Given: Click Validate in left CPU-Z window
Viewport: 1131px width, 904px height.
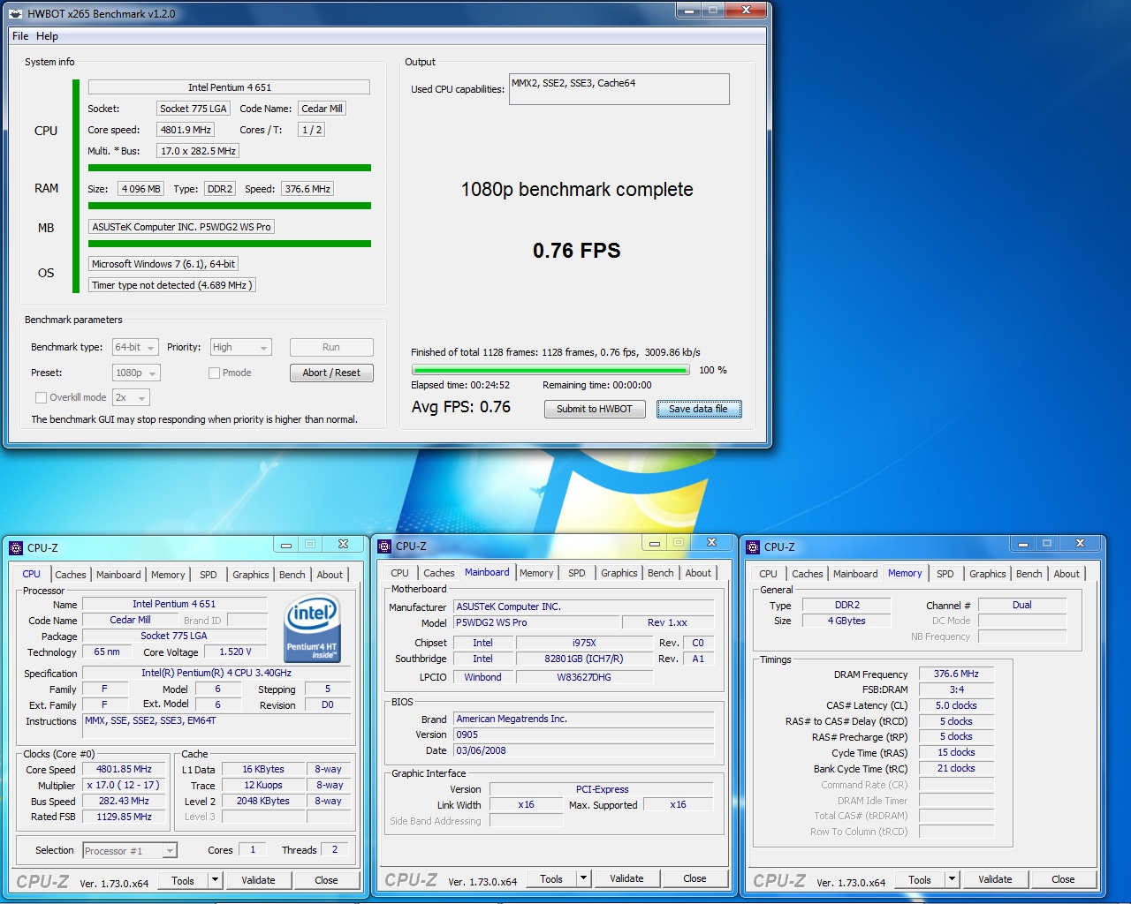Looking at the screenshot, I should pyautogui.click(x=258, y=880).
